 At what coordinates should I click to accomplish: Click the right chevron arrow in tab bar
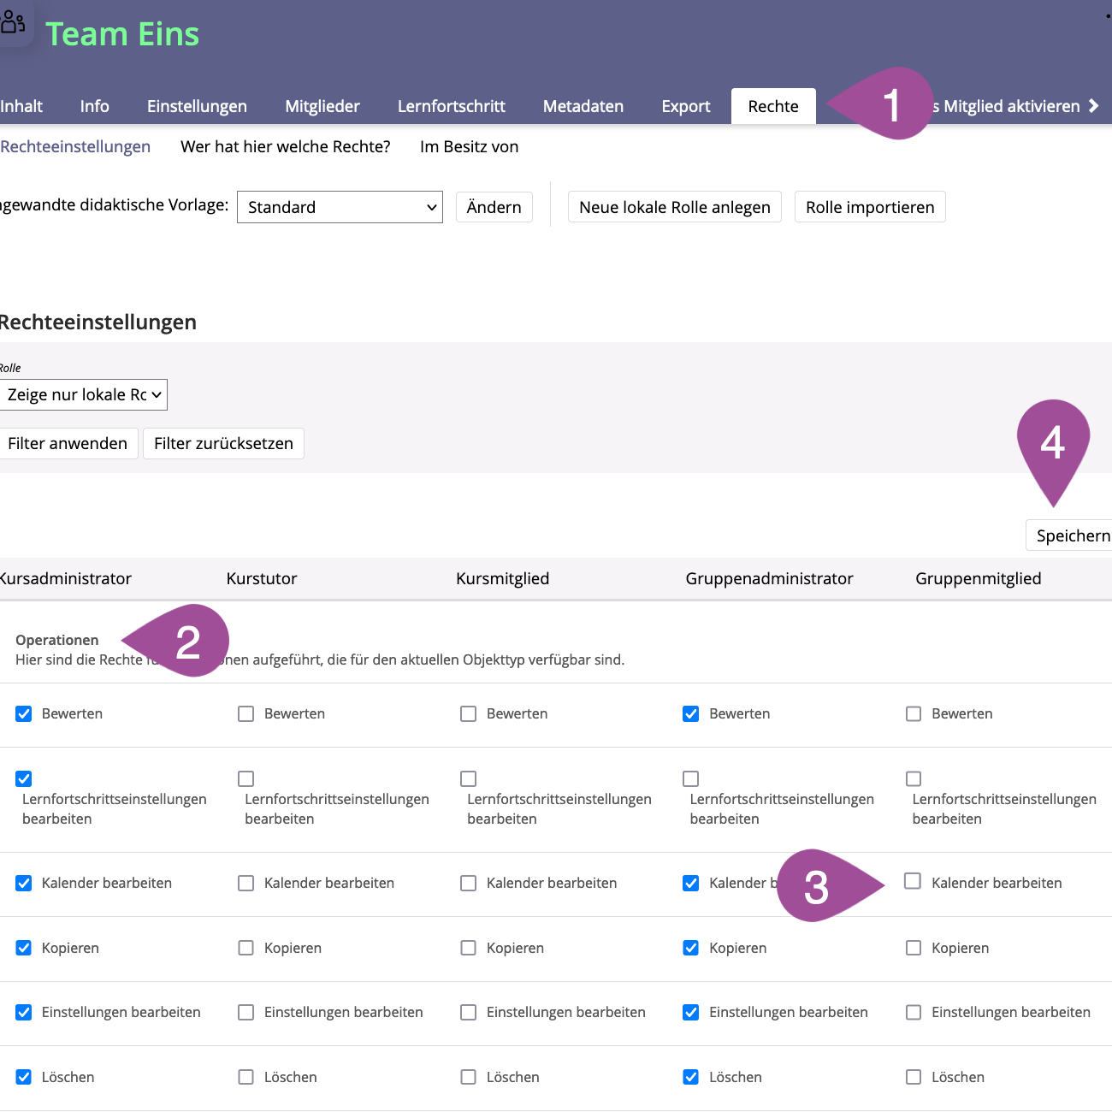[x=1093, y=106]
